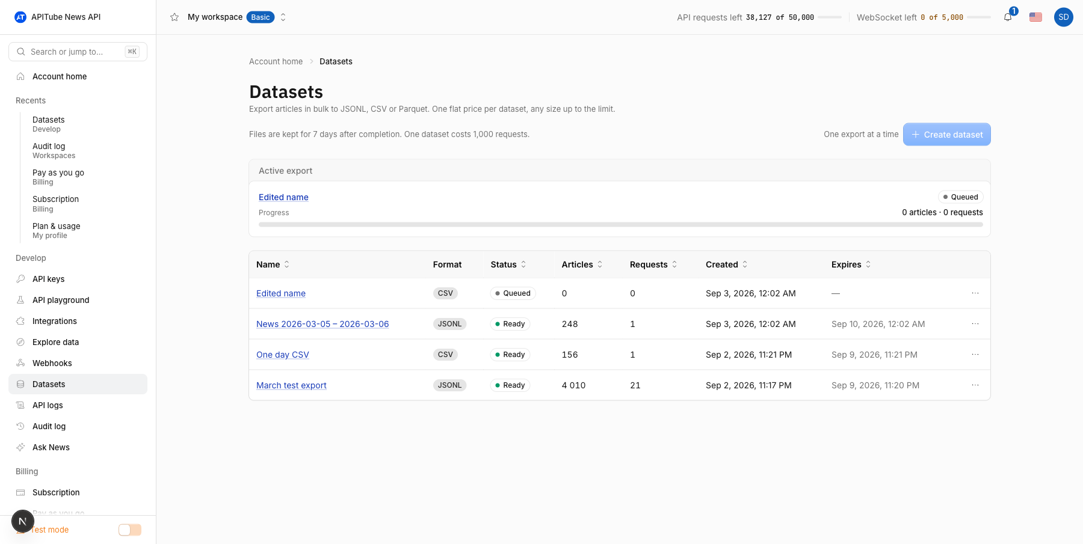The width and height of the screenshot is (1083, 544).
Task: Go to Account home breadcrumb
Action: 276,61
